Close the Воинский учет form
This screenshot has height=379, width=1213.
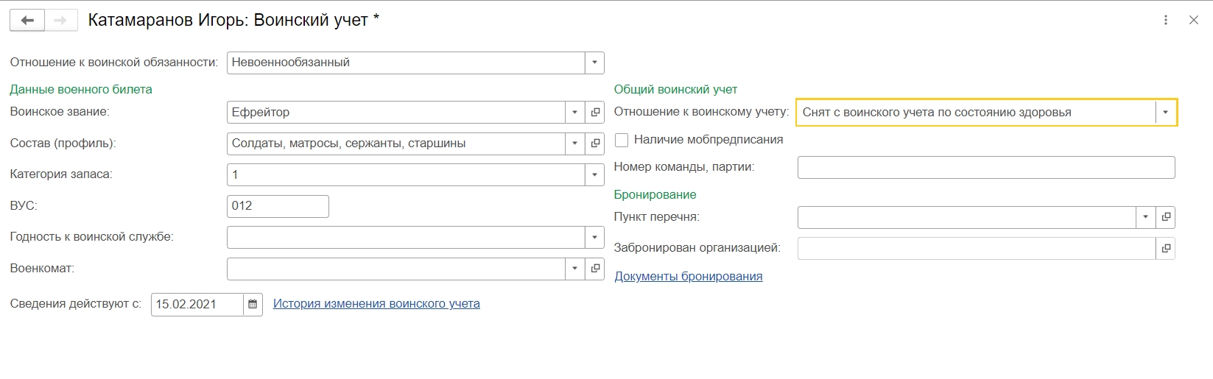(x=1194, y=21)
